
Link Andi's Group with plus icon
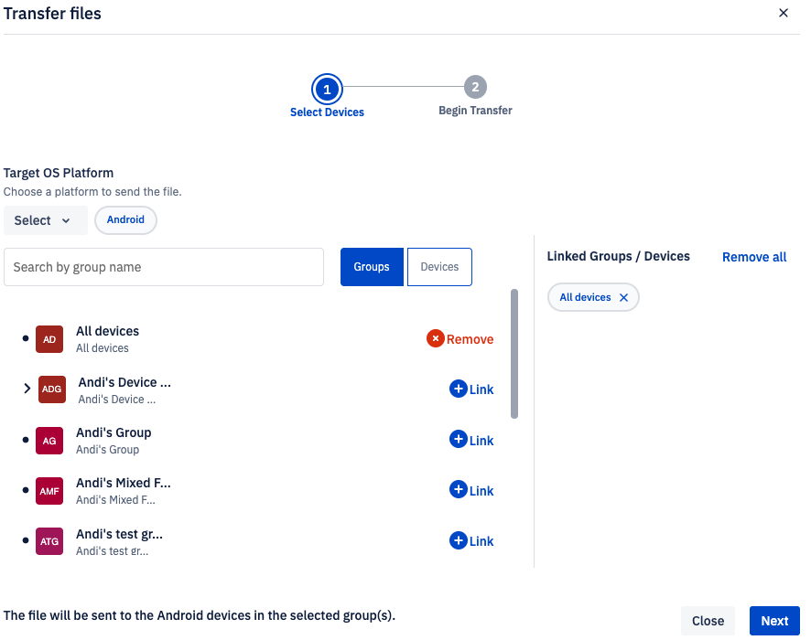click(x=459, y=440)
